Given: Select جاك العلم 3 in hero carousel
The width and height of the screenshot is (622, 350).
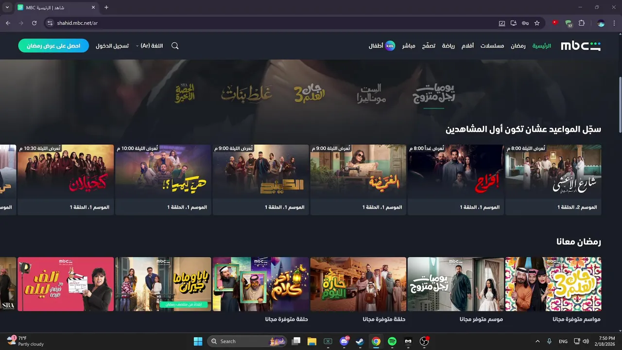Looking at the screenshot, I should [x=309, y=94].
